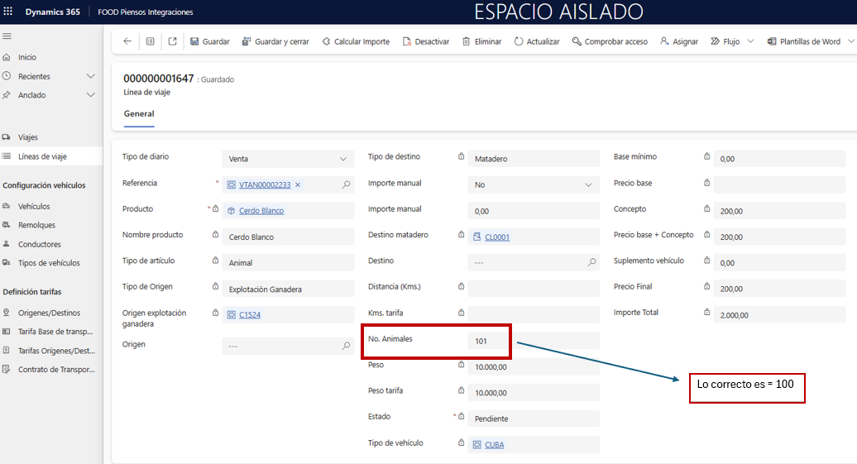Expand the Recientes section
Image resolution: width=857 pixels, height=464 pixels.
coord(91,76)
